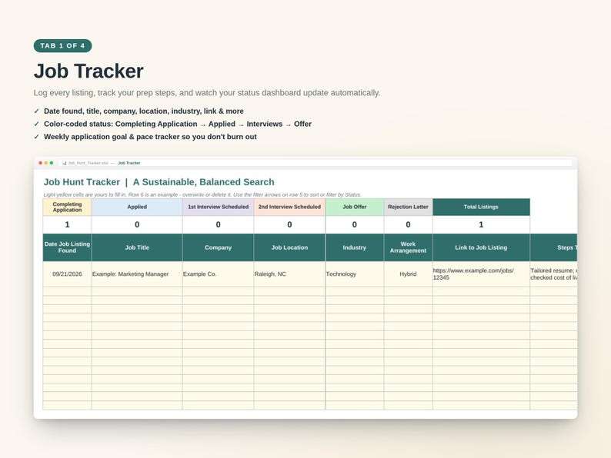Click the count under Total Listings
Image resolution: width=611 pixels, height=458 pixels.
(x=481, y=224)
